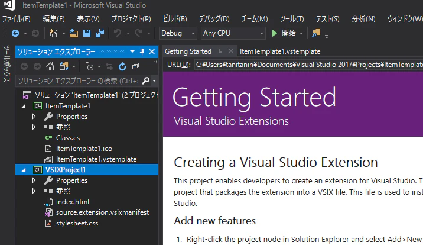Viewport: 423px width, 245px height.
Task: Open the ツールボックス side tab
Action: (x=6, y=64)
